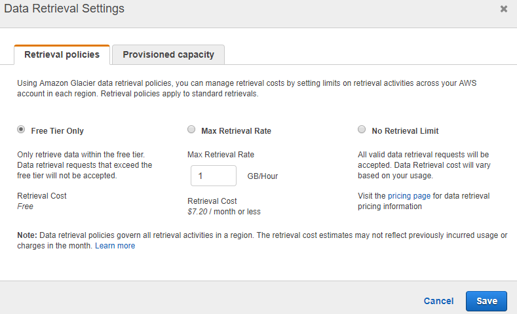Cancel the data retrieval settings changes
The height and width of the screenshot is (314, 517).
pyautogui.click(x=438, y=301)
